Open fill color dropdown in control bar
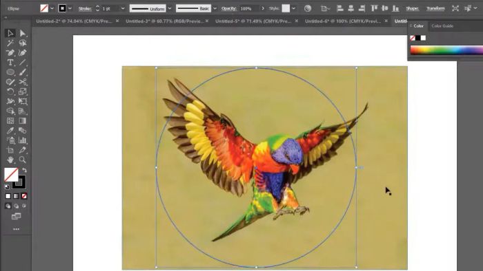This screenshot has height=271, width=483. (52, 8)
